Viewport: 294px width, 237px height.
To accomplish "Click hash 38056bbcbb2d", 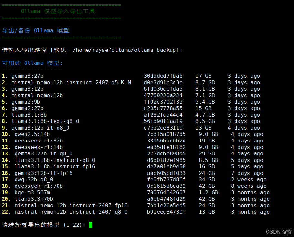I will (166, 141).
